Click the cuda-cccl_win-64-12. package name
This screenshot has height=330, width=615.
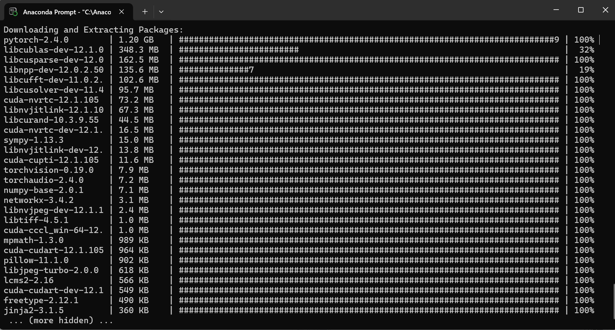coord(54,230)
